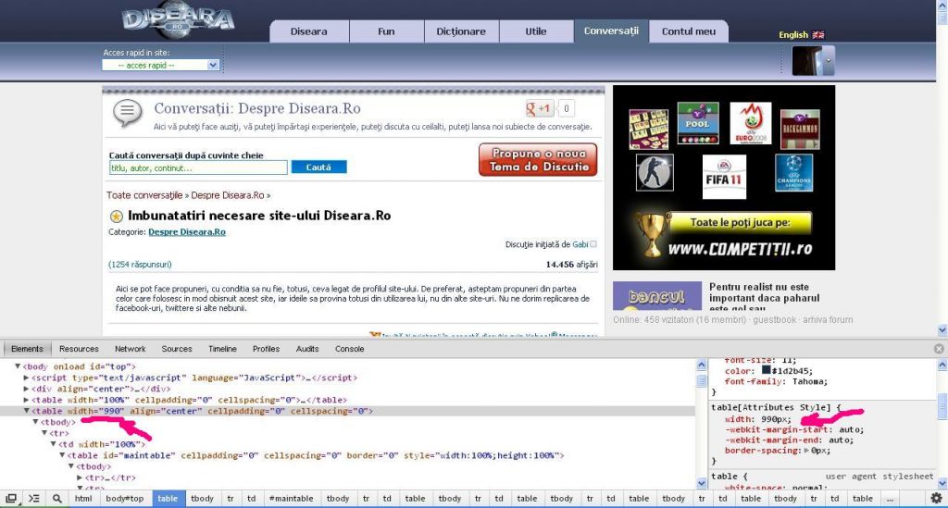The width and height of the screenshot is (948, 508).
Task: Click the UK flag next to English
Action: click(818, 35)
